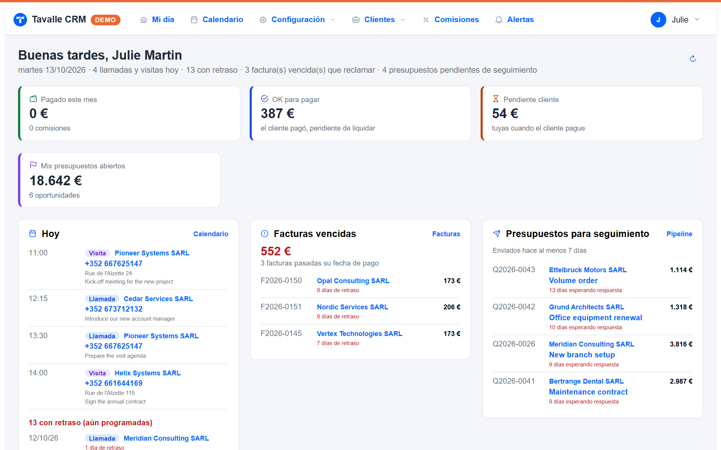Open Ettelbruck Motors SARL client

(588, 270)
